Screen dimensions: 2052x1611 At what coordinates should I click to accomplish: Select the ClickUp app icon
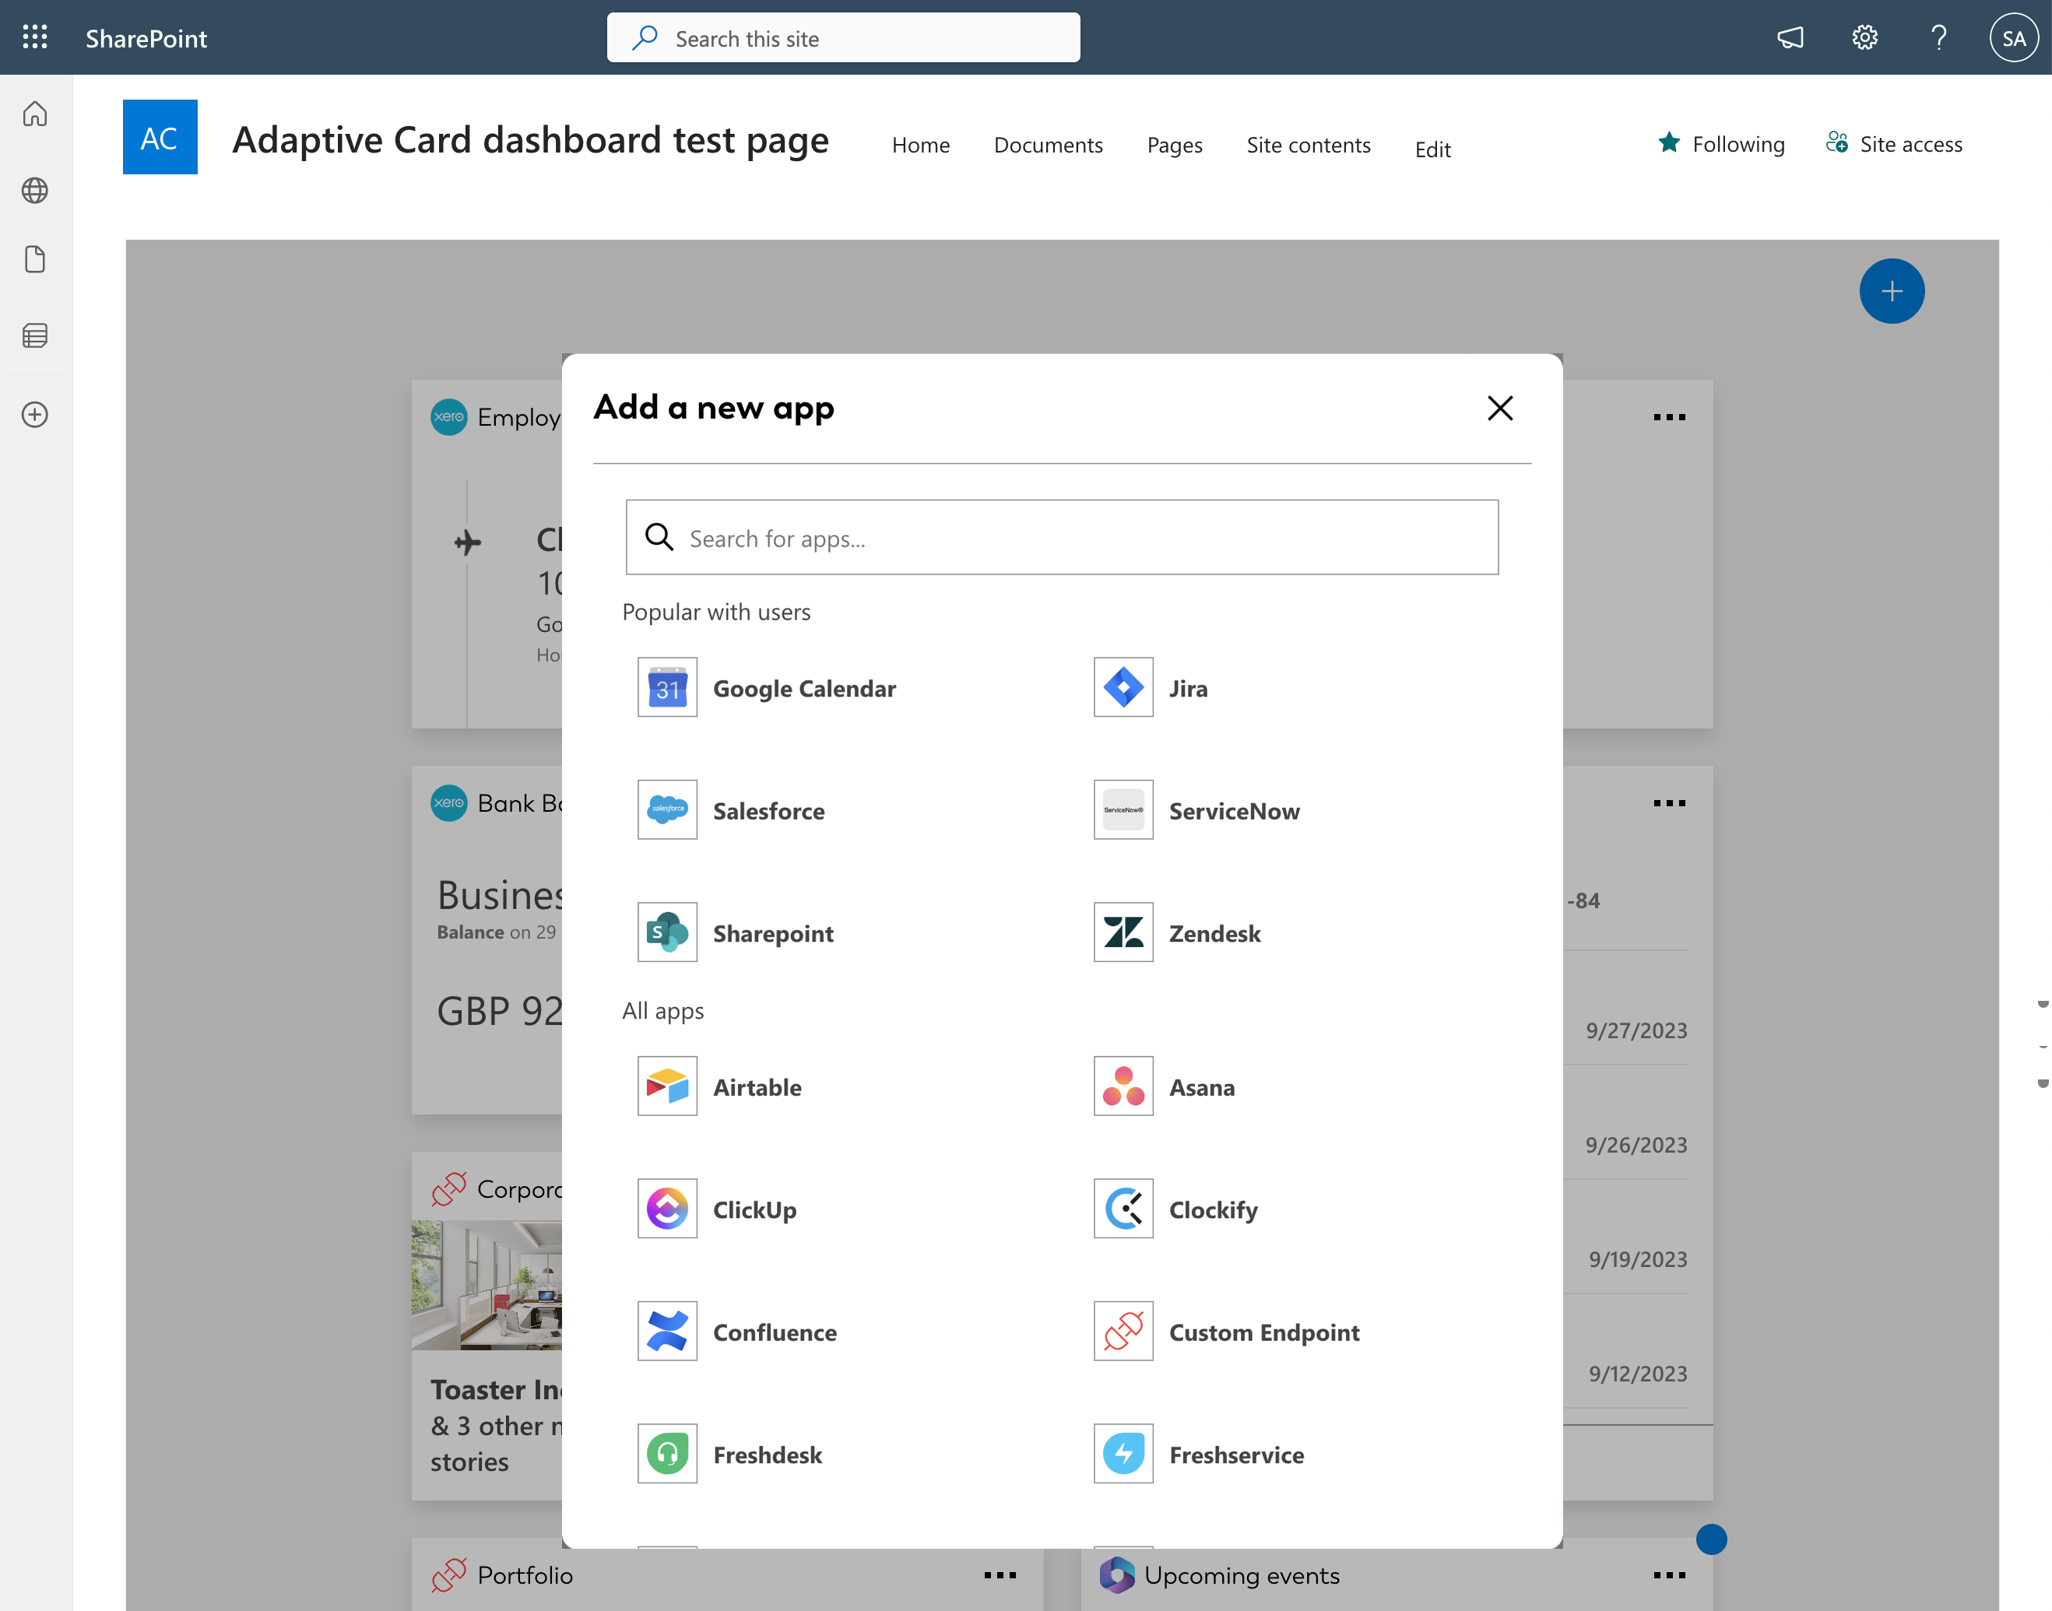coord(667,1209)
